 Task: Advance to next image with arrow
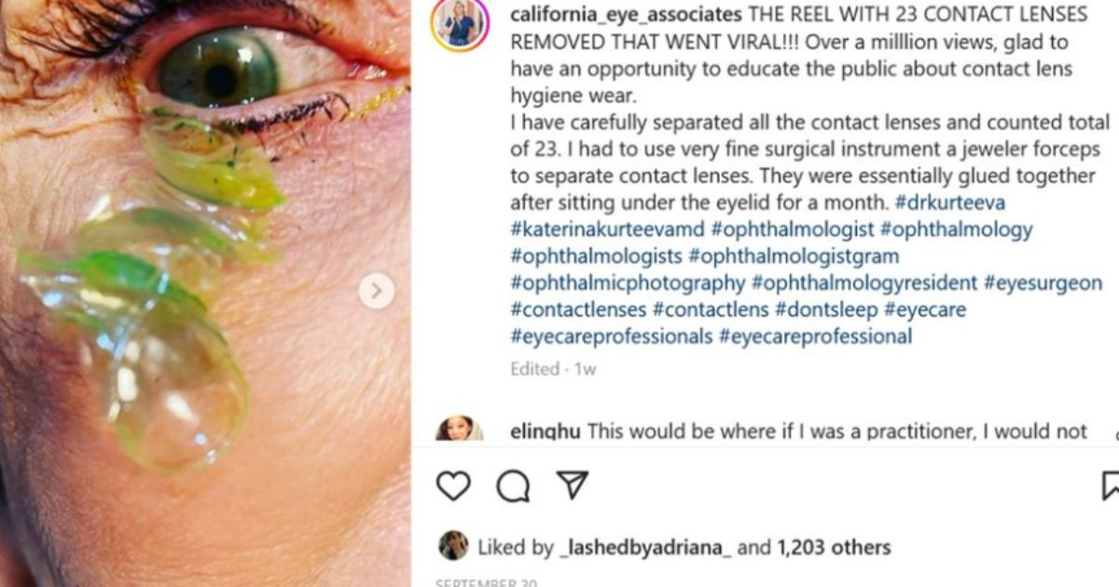pyautogui.click(x=376, y=291)
